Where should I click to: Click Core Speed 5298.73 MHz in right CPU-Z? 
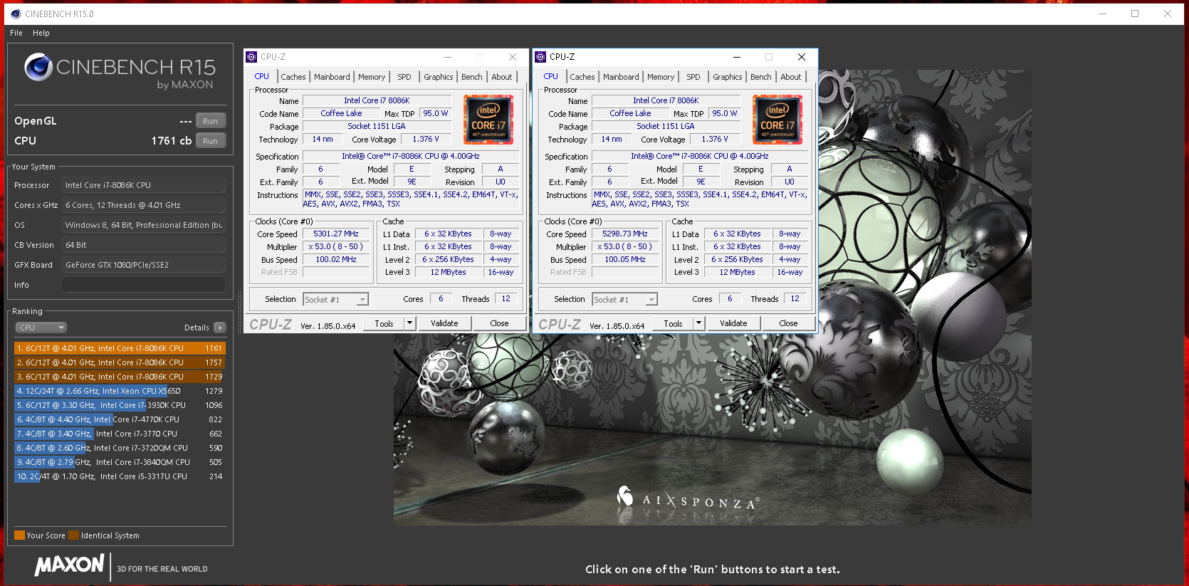pos(625,234)
